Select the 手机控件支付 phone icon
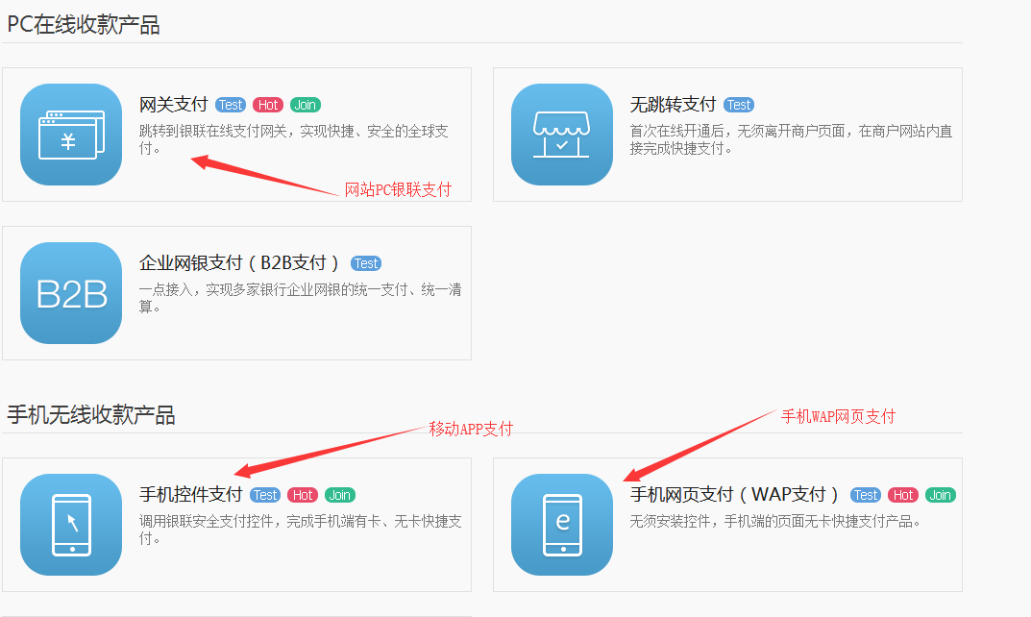The width and height of the screenshot is (1031, 617). (x=70, y=525)
